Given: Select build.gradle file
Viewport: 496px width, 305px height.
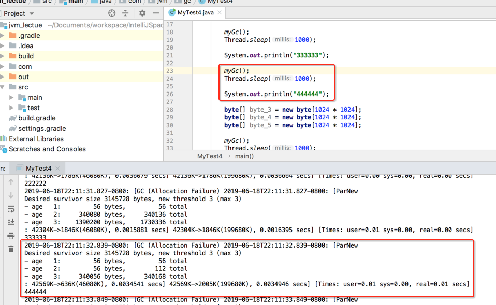Looking at the screenshot, I should point(37,118).
